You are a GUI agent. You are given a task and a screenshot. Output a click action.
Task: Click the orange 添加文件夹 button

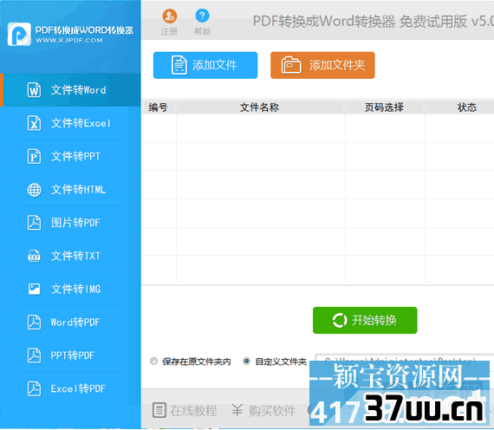(x=322, y=65)
